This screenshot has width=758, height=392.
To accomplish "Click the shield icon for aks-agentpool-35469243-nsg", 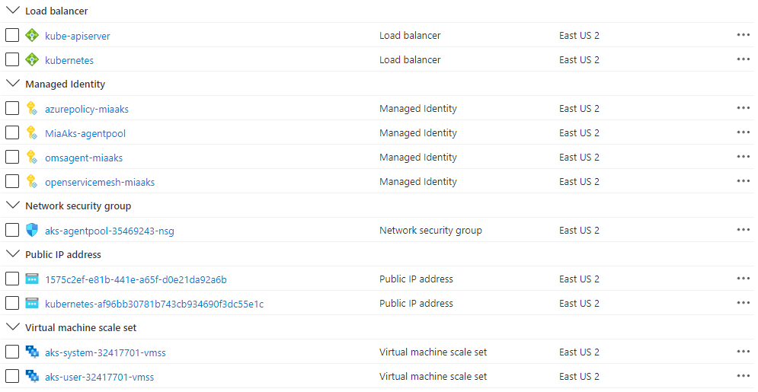I will point(32,231).
